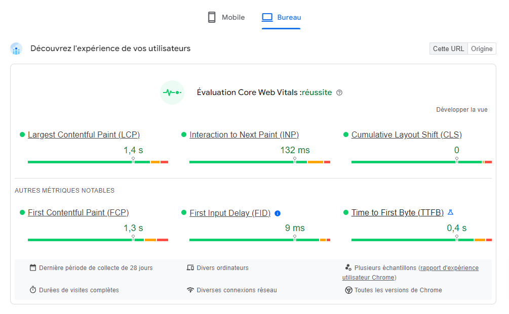Click the devices icon beside Divers ordinateurs
Viewport: 509px width, 314px height.
190,268
